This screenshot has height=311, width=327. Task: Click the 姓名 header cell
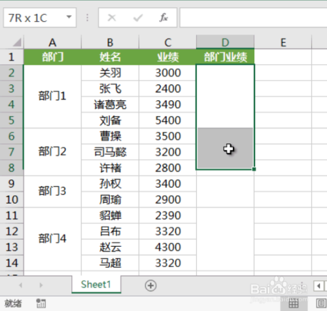pyautogui.click(x=110, y=57)
